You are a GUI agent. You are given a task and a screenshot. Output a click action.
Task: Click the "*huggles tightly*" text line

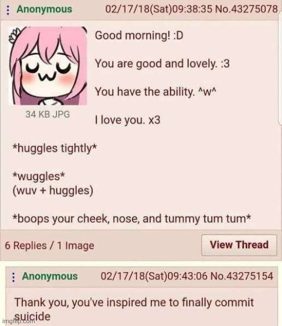point(55,149)
